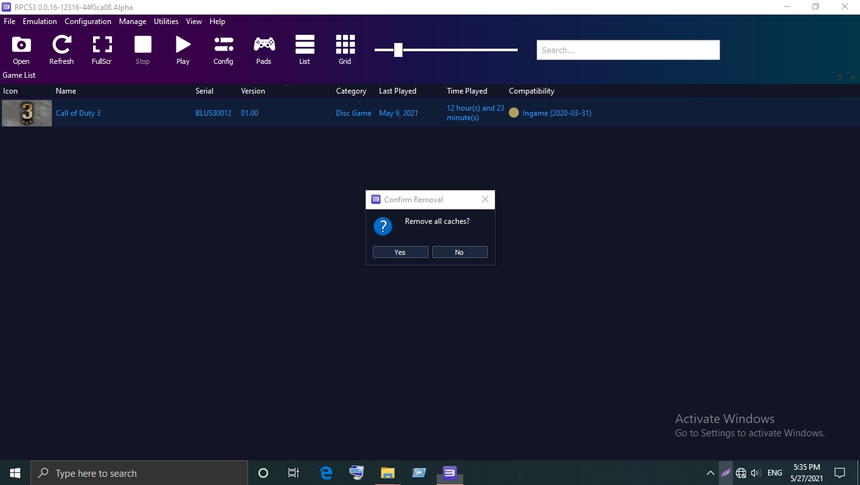860x485 pixels.
Task: Click the Open toolbar icon
Action: 21,50
